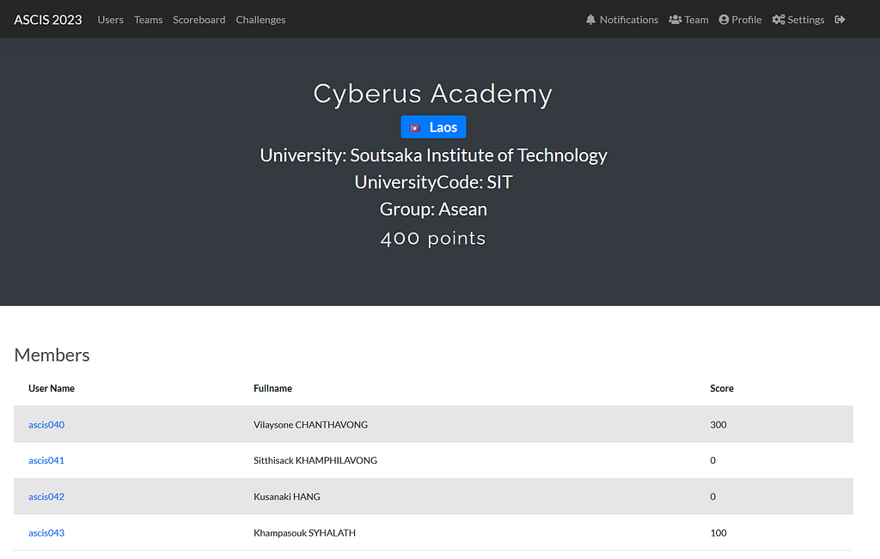
Task: Go to the Scoreboard
Action: click(199, 20)
